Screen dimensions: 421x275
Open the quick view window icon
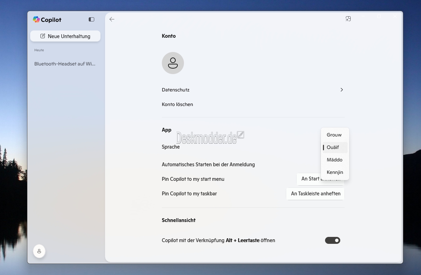(348, 19)
